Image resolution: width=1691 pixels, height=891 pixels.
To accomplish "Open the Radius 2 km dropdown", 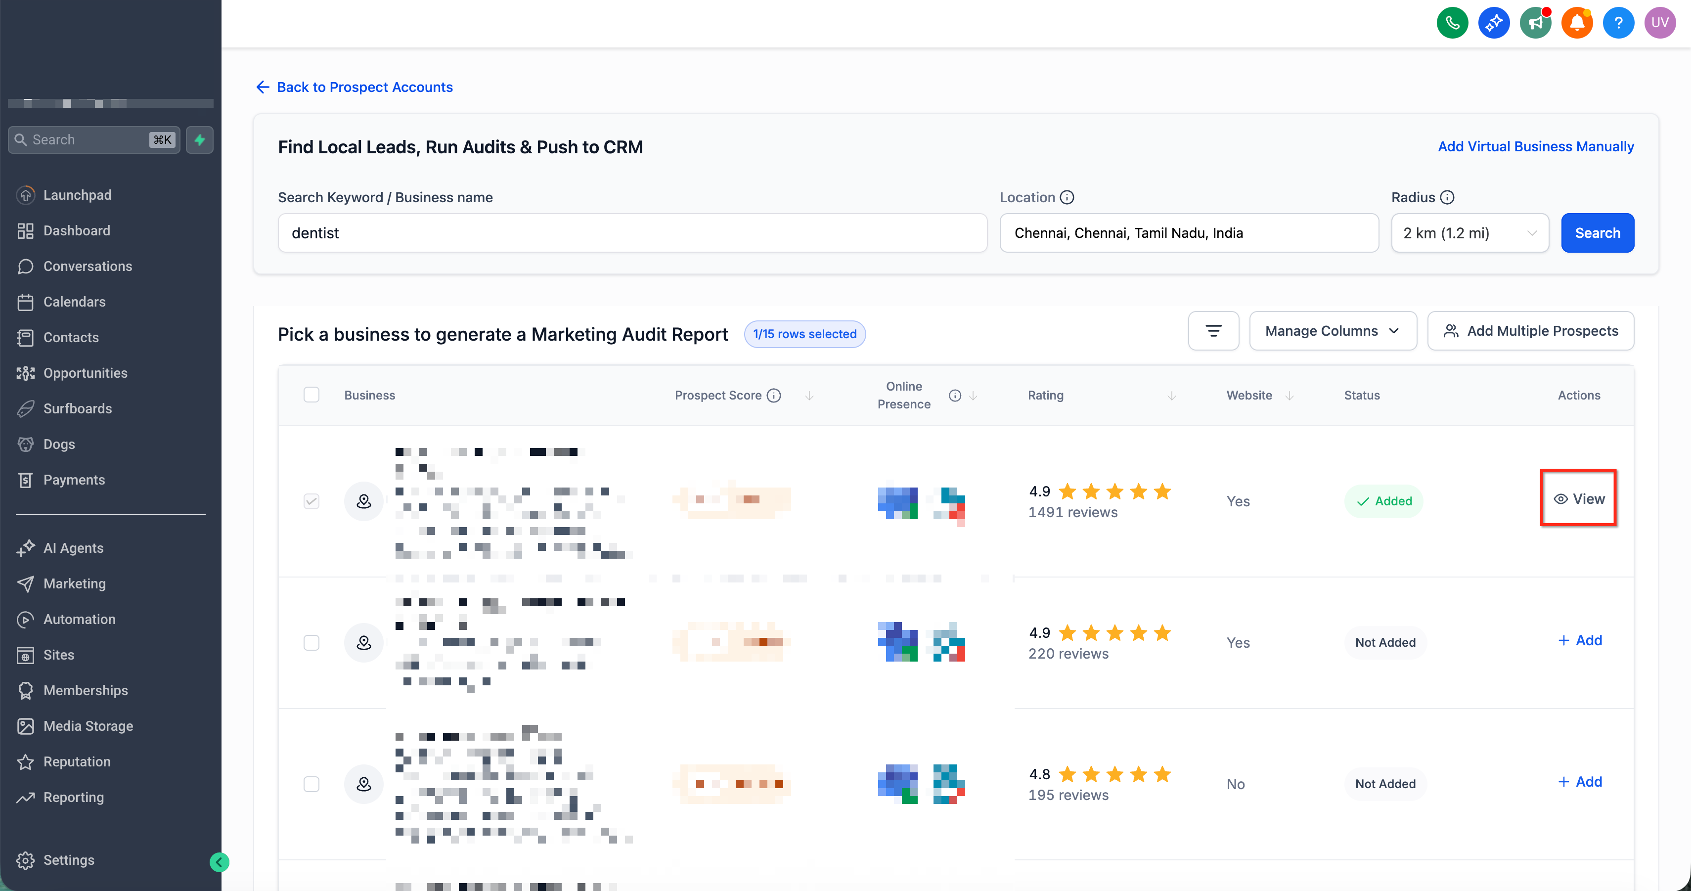I will [x=1470, y=233].
